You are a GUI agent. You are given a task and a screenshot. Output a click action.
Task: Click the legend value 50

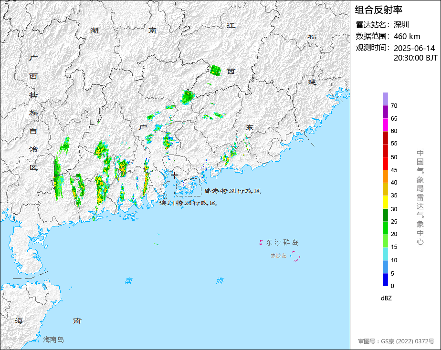[x=394, y=157]
